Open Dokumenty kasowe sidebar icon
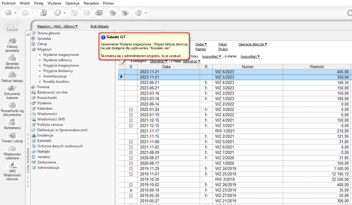This screenshot has height=205, width=352. [x=12, y=88]
